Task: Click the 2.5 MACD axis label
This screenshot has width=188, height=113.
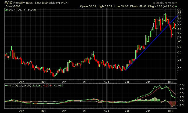Action: point(182,97)
